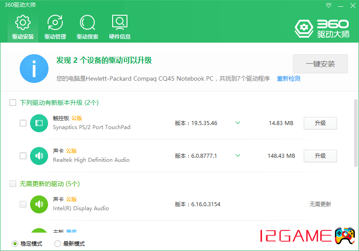Switch to the 硬件信息 tab
359x251 pixels.
(x=120, y=27)
